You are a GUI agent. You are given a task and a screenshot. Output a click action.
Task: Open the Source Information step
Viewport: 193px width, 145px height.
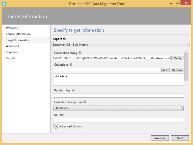tap(18, 34)
